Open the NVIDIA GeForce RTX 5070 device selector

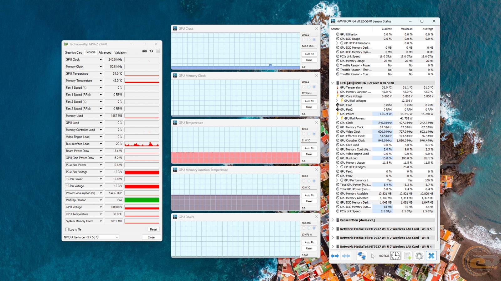point(91,237)
